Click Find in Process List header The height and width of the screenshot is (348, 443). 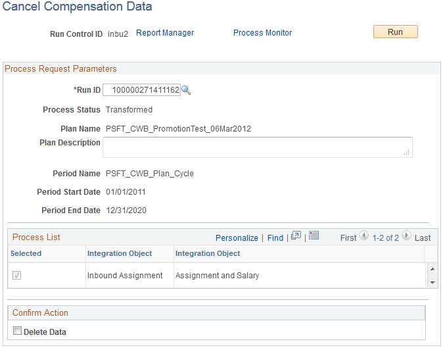[x=275, y=237]
